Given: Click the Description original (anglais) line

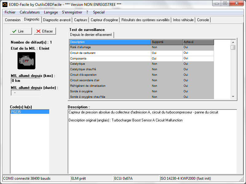Looking at the screenshot, I should pyautogui.click(x=125, y=120).
